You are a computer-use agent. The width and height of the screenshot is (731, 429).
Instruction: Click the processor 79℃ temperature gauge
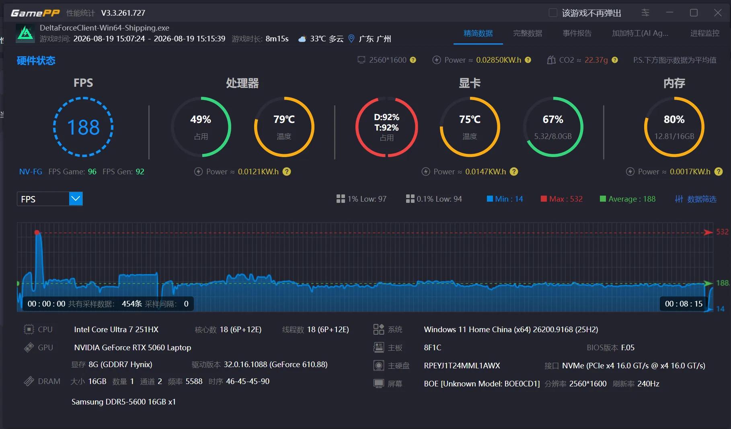pos(284,127)
